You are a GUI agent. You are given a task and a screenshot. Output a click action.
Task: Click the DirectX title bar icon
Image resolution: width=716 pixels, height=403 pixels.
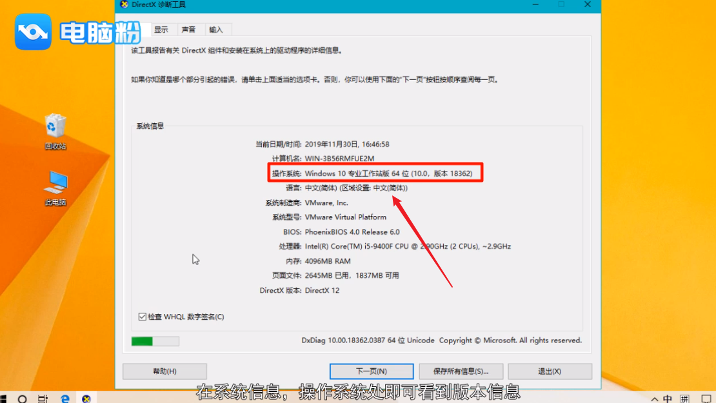point(124,5)
